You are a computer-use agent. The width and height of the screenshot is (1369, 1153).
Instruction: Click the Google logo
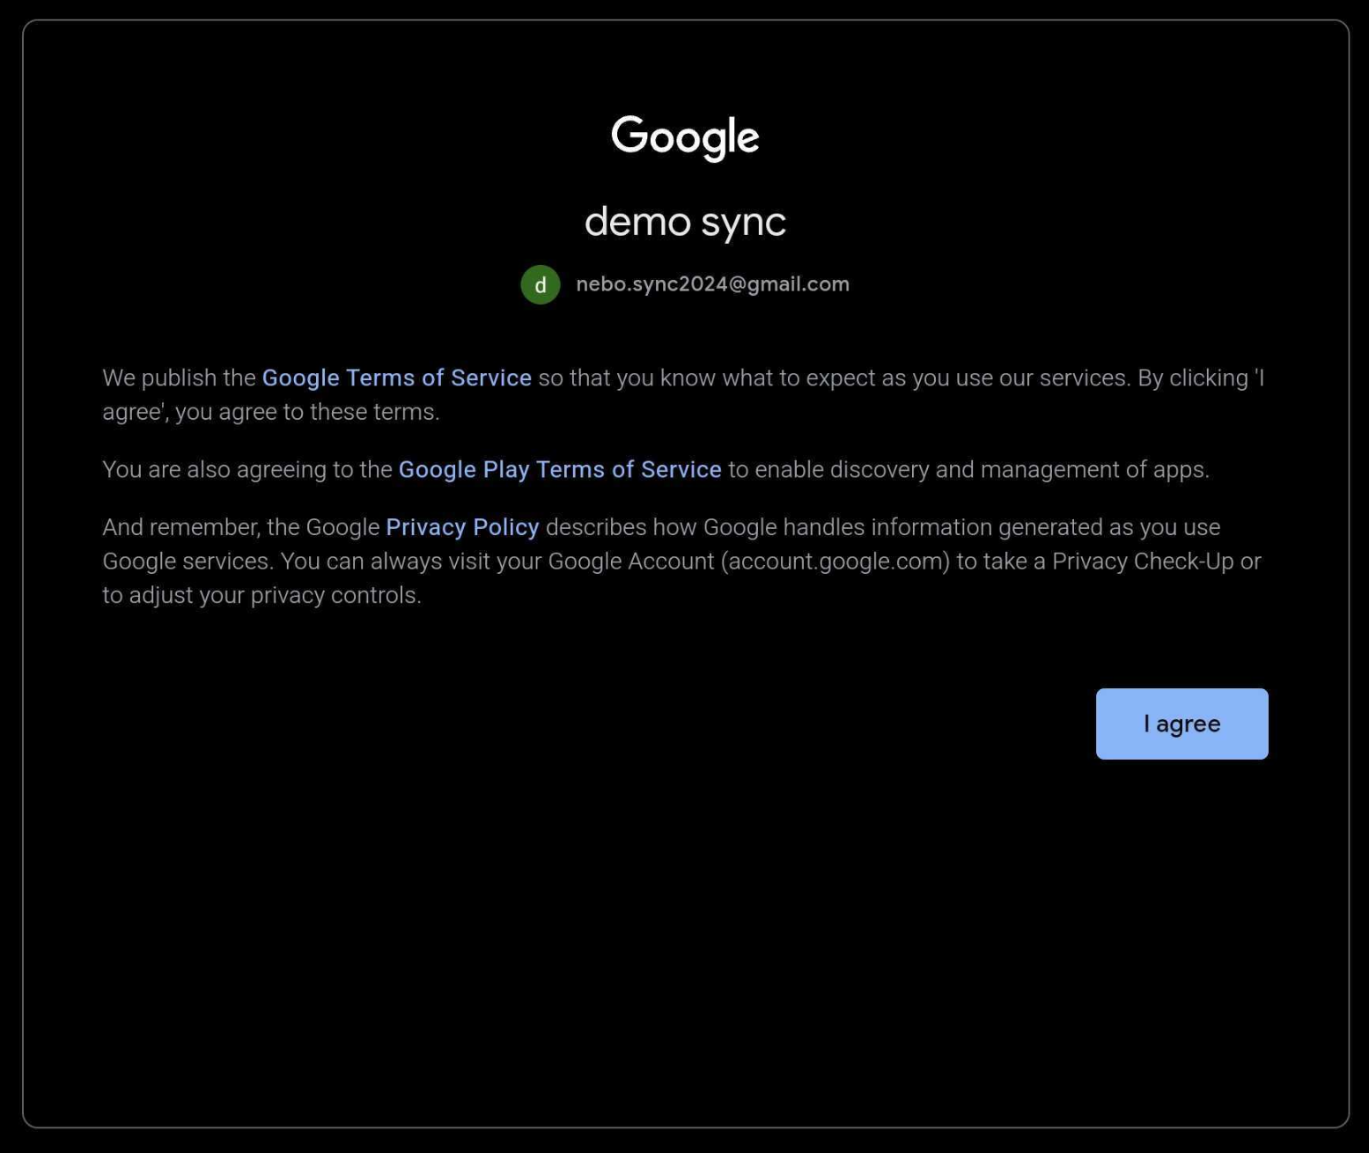tap(685, 137)
